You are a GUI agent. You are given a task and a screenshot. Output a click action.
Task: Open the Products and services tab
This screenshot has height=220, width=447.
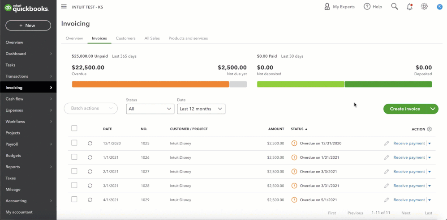[188, 38]
